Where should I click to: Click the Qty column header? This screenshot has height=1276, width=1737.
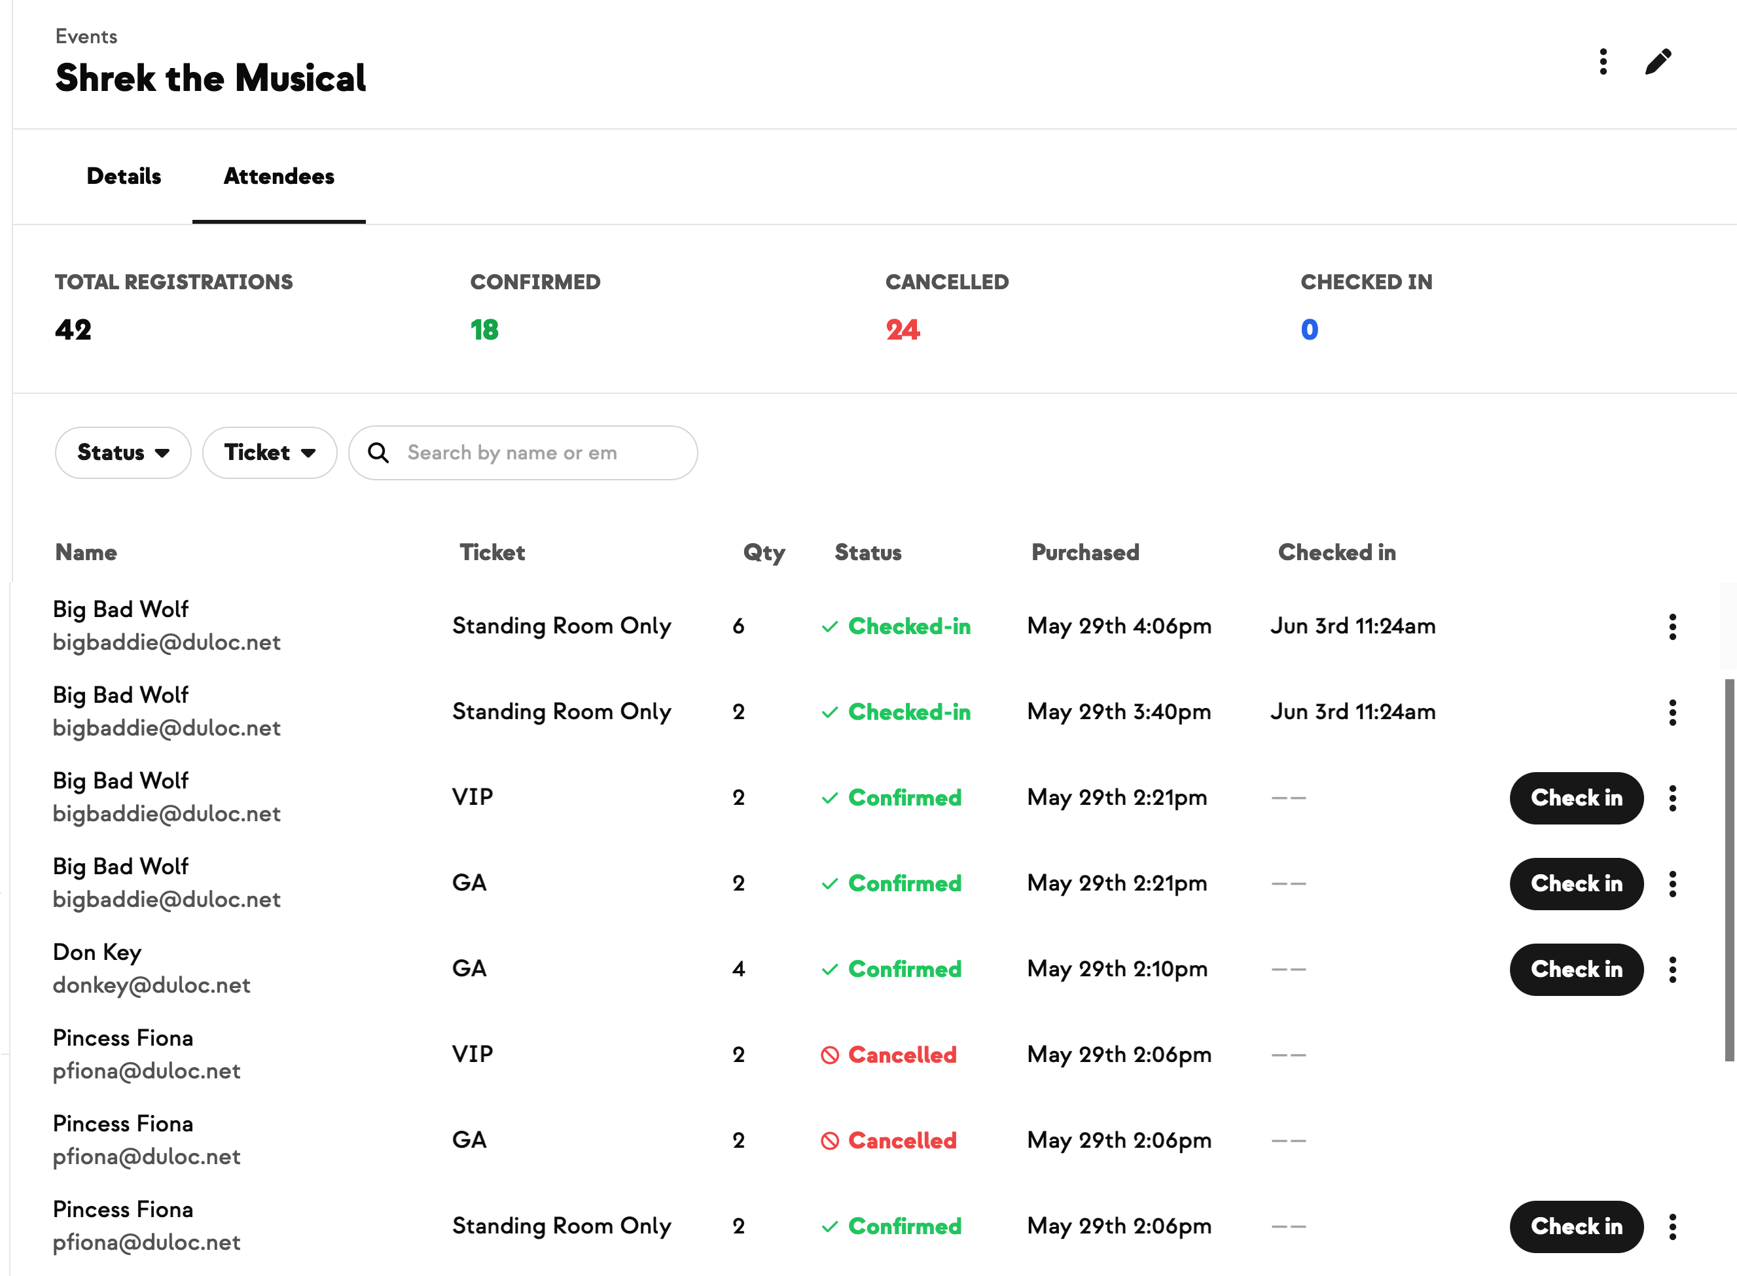click(x=764, y=553)
